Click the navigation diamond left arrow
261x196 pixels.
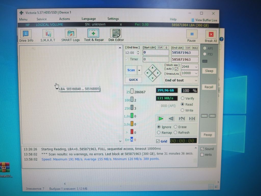(147, 73)
